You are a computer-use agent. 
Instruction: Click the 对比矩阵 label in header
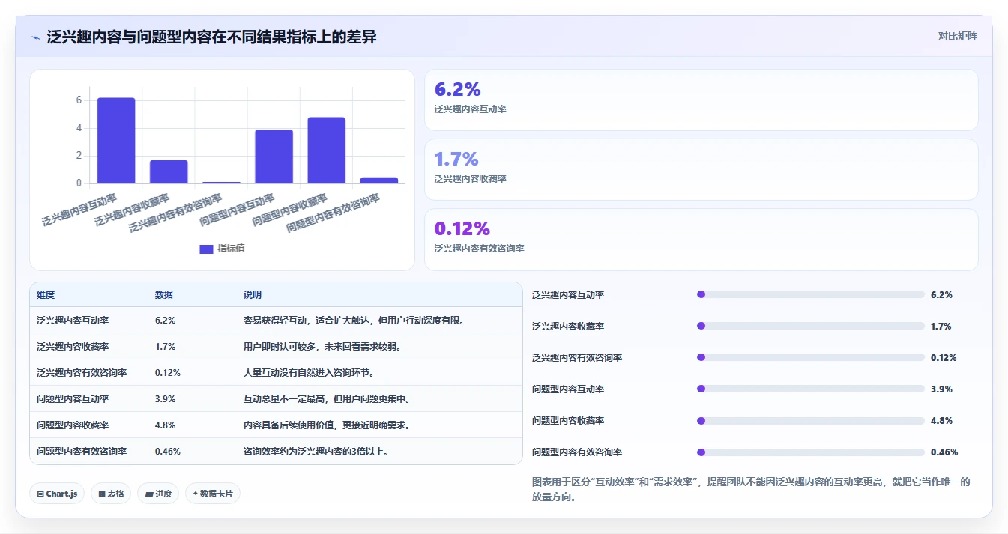pyautogui.click(x=957, y=36)
